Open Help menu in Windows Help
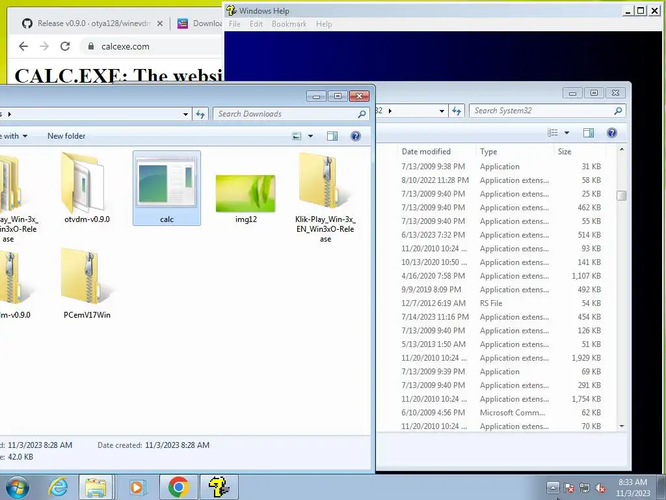 324,24
